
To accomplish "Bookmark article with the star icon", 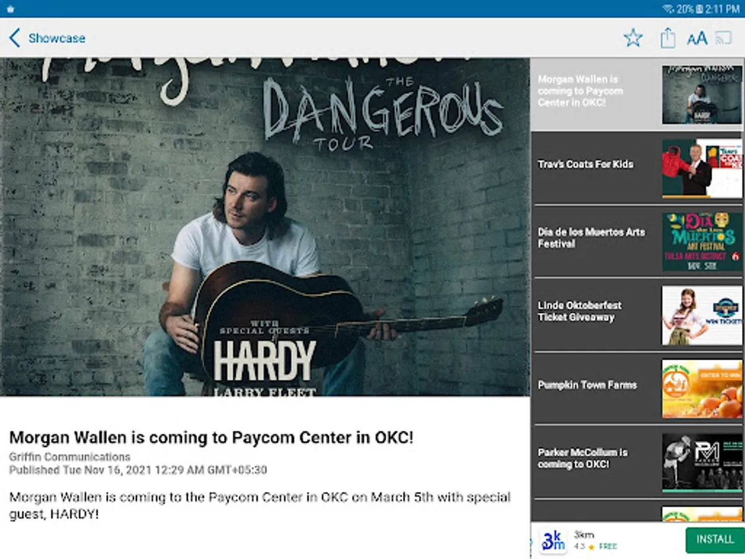I will click(633, 38).
